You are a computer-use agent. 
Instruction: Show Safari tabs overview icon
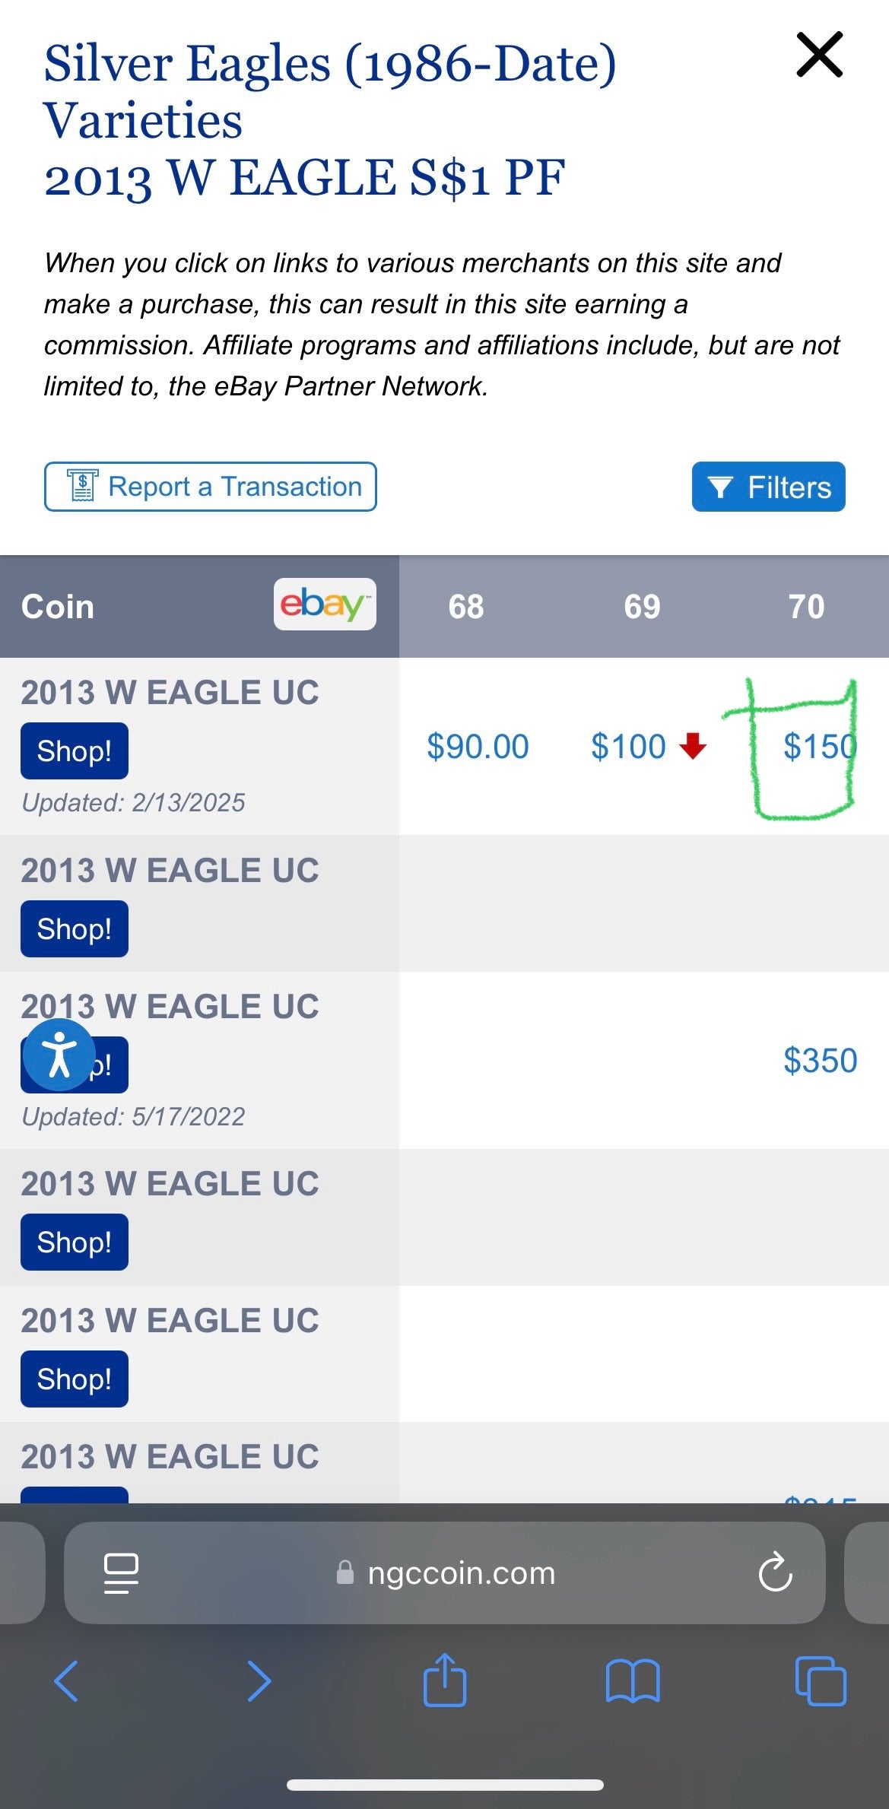click(x=820, y=1680)
